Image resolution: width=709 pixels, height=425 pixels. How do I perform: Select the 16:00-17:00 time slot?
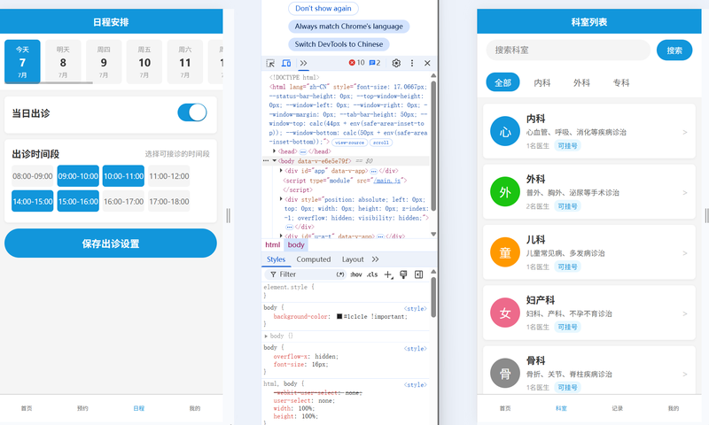pos(123,202)
